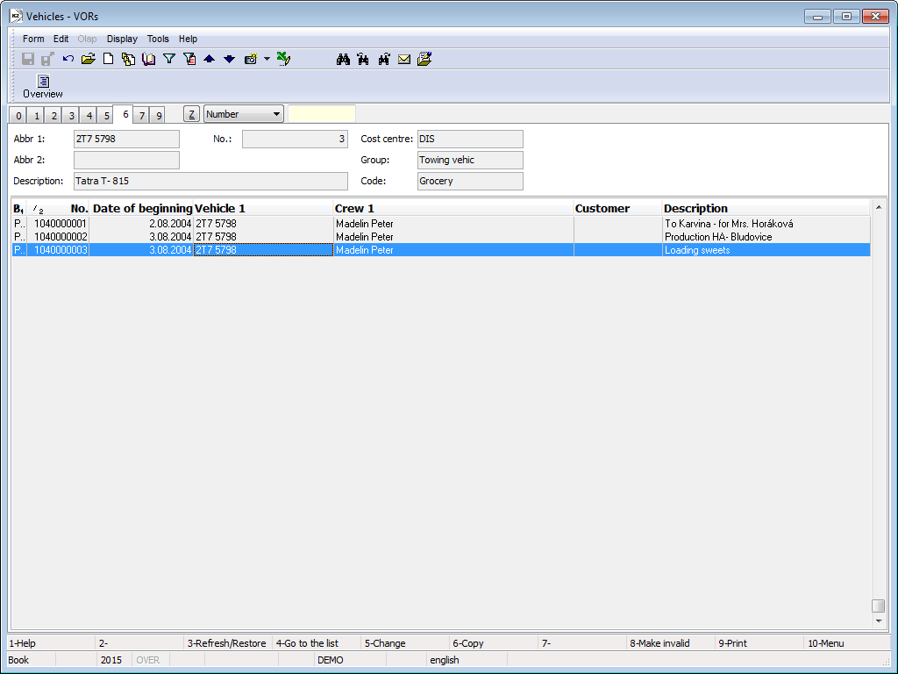Image resolution: width=898 pixels, height=674 pixels.
Task: Open the Help menu
Action: pos(188,39)
